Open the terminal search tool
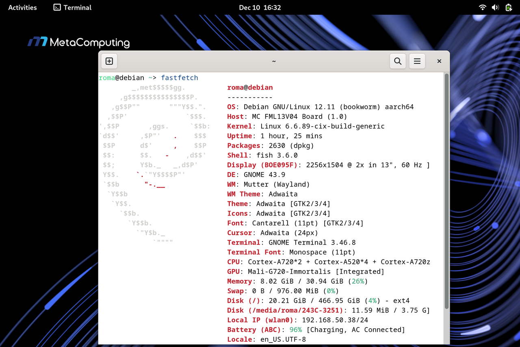The width and height of the screenshot is (520, 347). tap(398, 61)
